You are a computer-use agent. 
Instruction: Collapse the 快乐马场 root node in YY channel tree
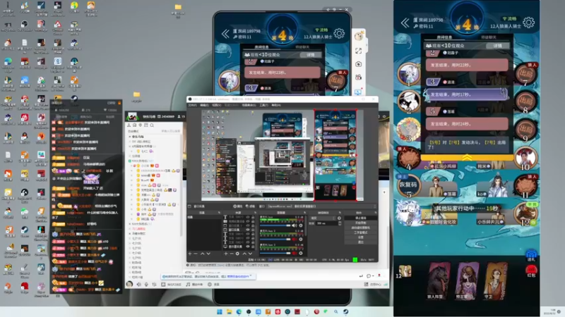130,137
